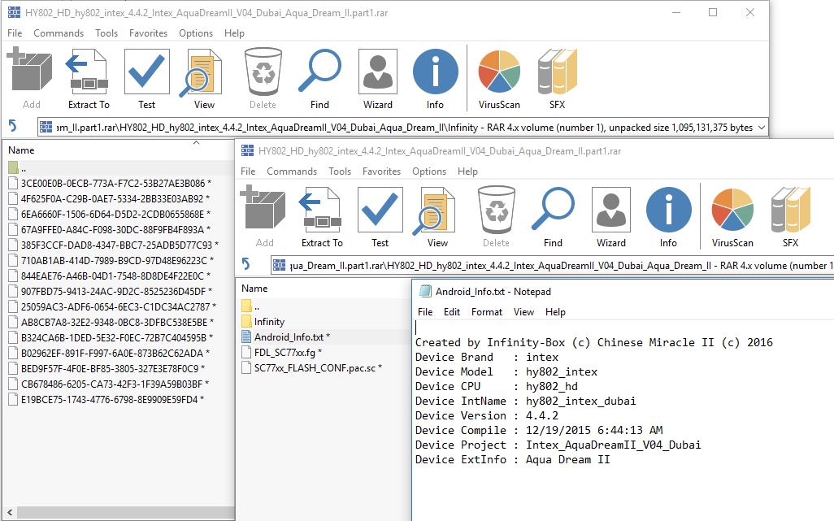Click Add icon in back WinRAR window
The height and width of the screenshot is (521, 834).
click(x=30, y=72)
